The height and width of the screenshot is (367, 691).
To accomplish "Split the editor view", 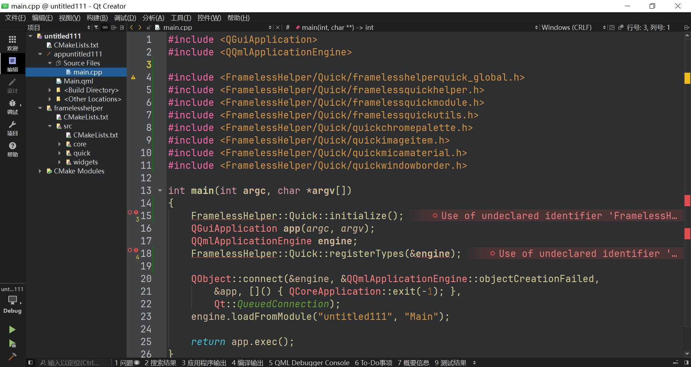I will 686,27.
